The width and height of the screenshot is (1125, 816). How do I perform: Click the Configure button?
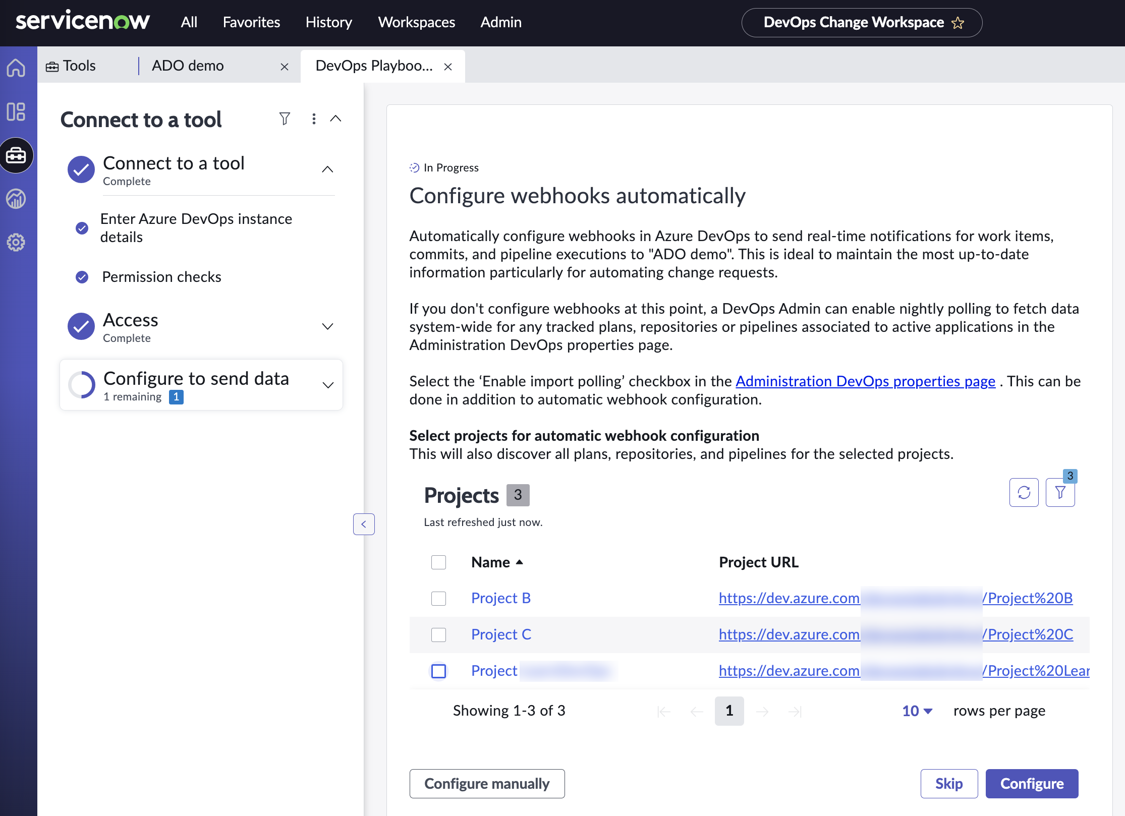1032,783
